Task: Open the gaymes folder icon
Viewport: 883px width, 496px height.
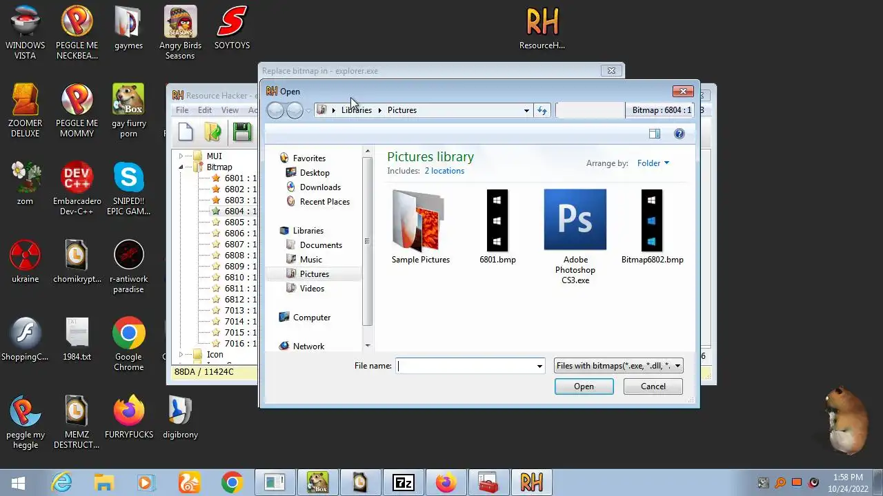Action: pos(128,29)
